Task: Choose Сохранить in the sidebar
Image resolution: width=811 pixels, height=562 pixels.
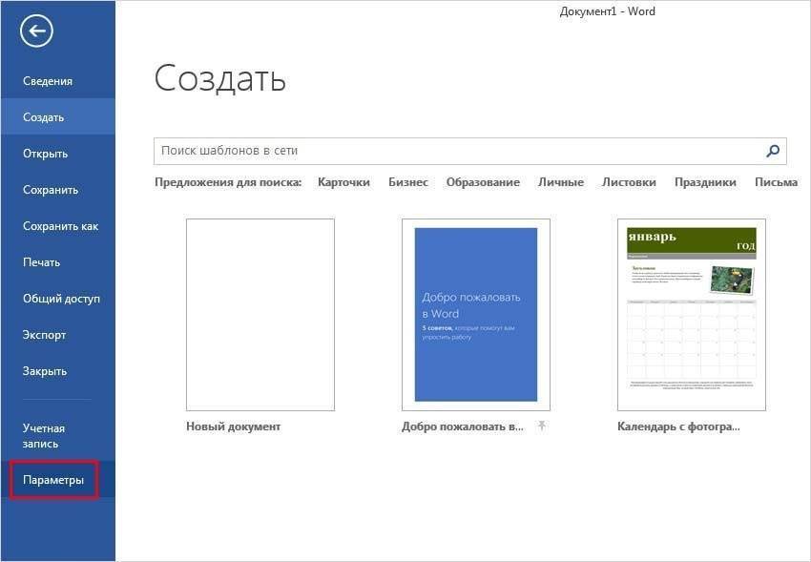Action: (x=51, y=190)
